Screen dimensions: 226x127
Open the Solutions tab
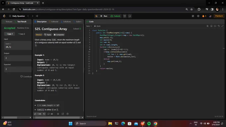66,22
